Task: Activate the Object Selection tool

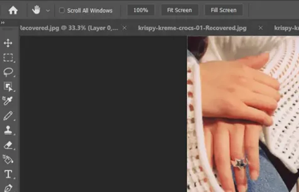Action: coord(8,86)
